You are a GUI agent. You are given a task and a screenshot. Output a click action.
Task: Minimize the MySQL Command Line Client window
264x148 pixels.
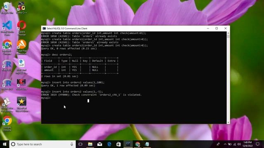pyautogui.click(x=208, y=28)
